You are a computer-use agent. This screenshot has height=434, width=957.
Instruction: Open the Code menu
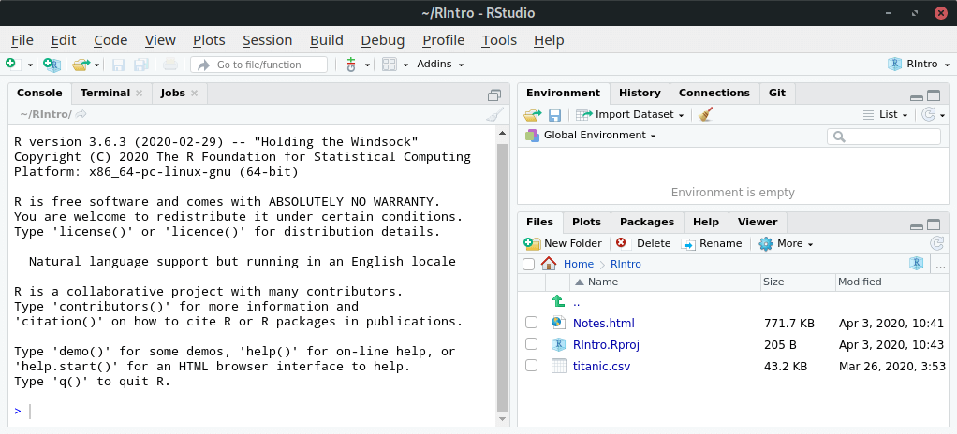pos(110,40)
